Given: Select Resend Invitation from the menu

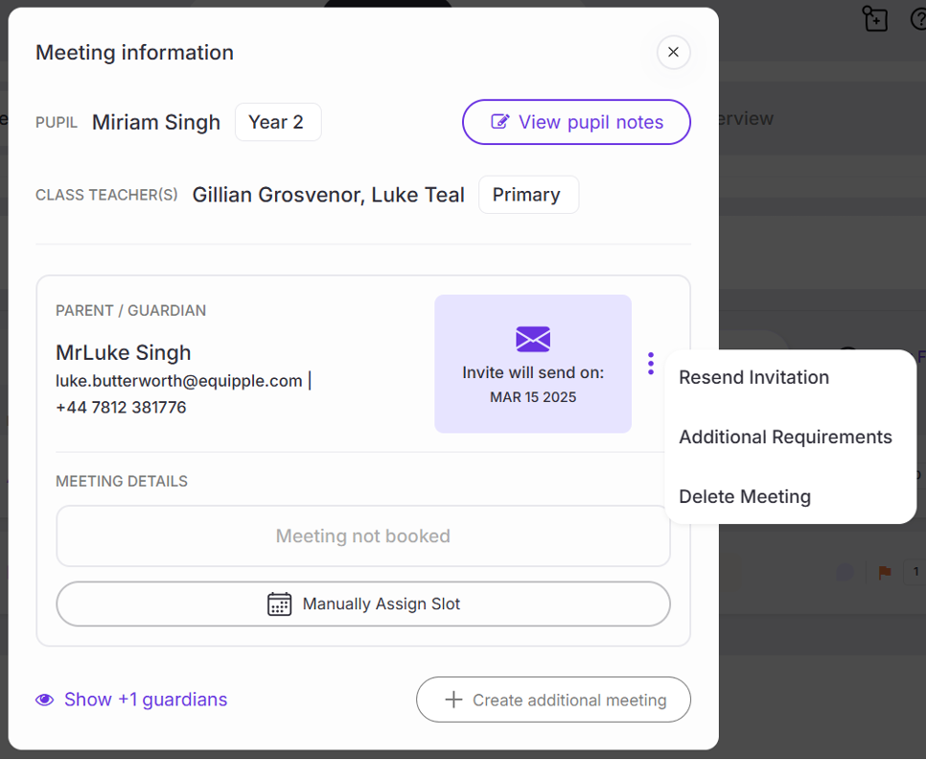Looking at the screenshot, I should coord(753,377).
